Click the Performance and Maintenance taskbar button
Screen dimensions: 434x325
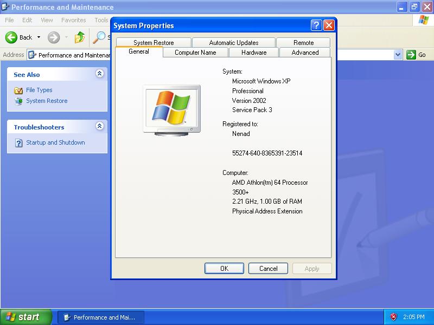[x=101, y=317]
